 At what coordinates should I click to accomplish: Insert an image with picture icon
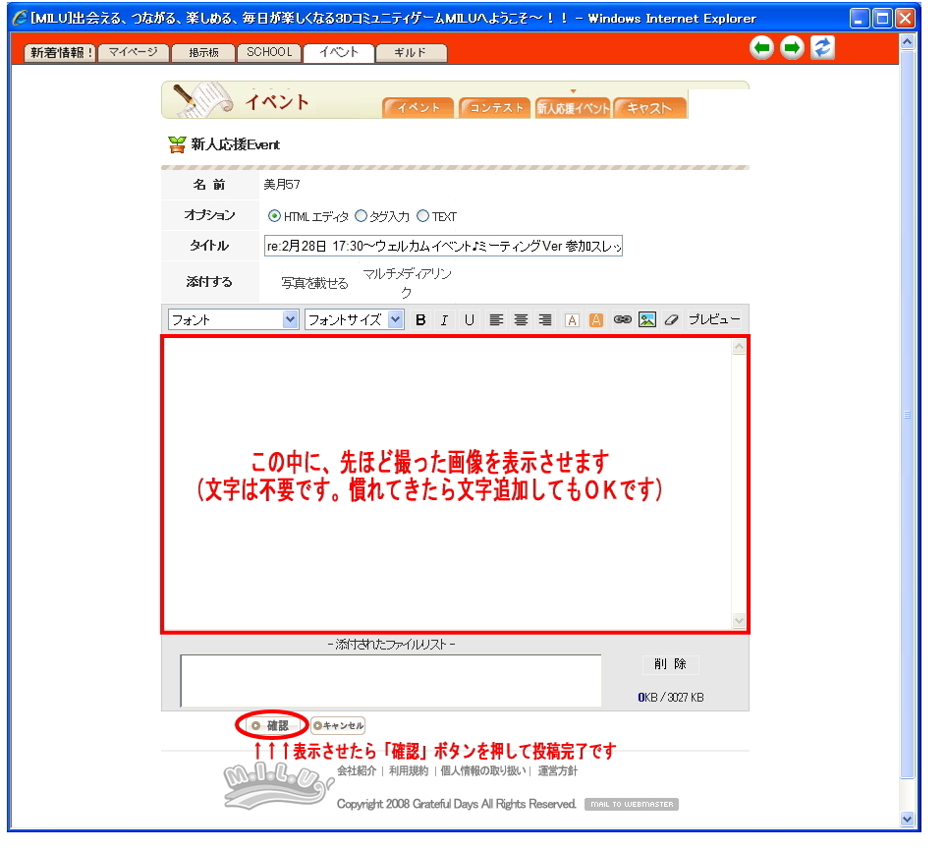646,319
